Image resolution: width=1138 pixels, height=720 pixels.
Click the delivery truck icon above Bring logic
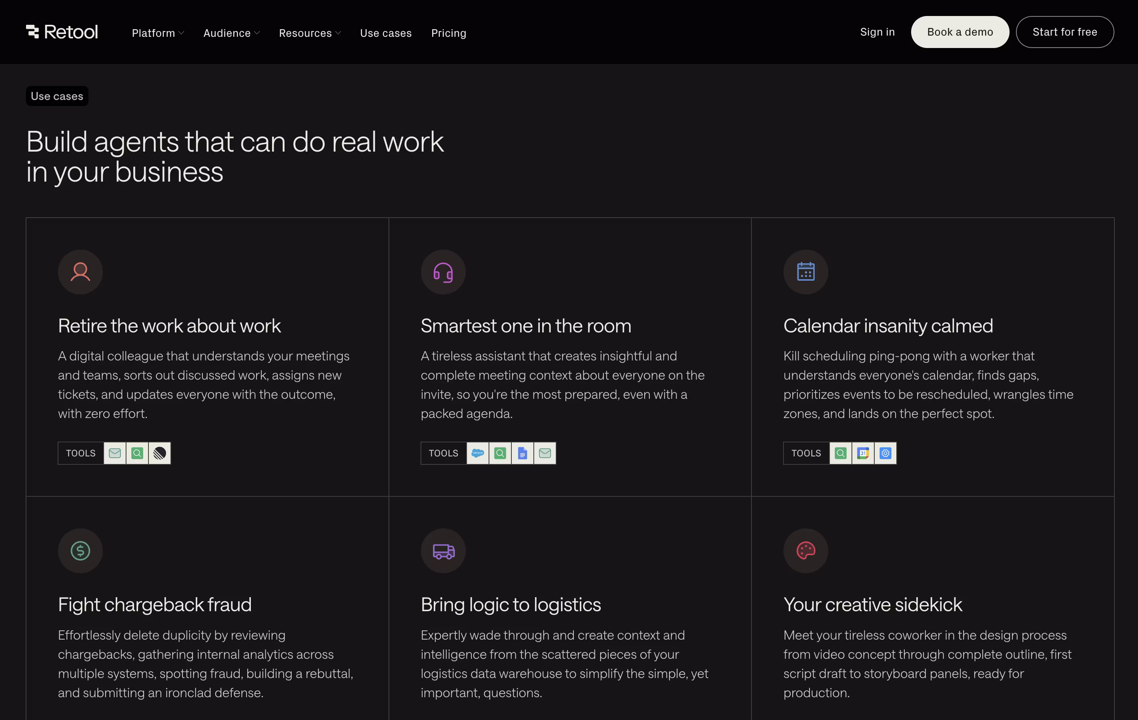point(443,551)
